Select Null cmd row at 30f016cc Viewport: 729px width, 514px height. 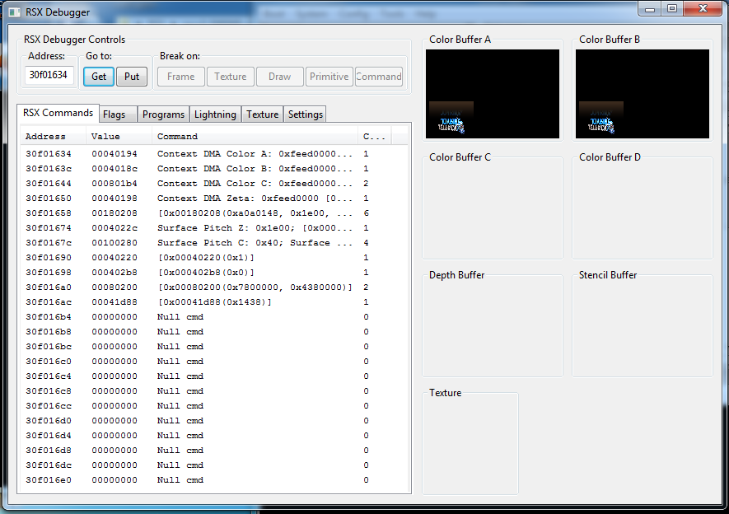click(214, 406)
